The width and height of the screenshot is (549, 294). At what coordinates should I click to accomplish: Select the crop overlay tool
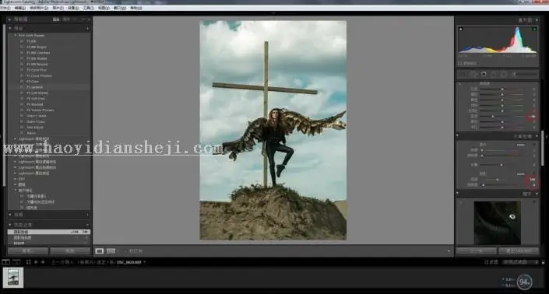tap(463, 74)
